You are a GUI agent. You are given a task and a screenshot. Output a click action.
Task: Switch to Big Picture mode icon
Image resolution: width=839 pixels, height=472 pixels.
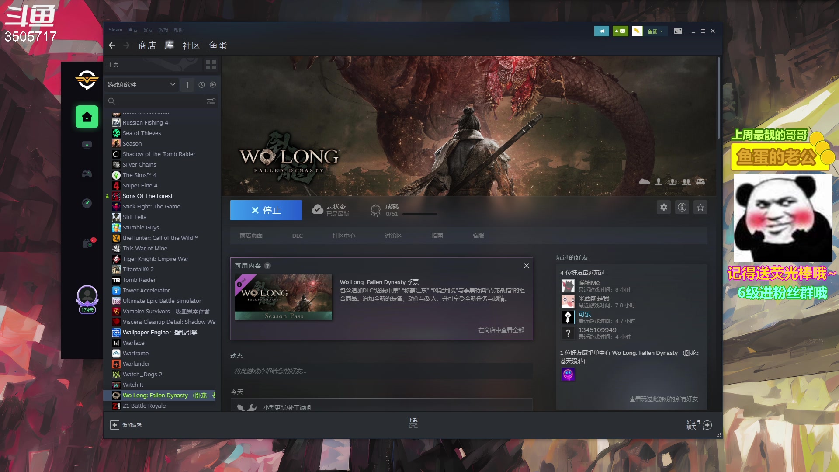pyautogui.click(x=678, y=31)
